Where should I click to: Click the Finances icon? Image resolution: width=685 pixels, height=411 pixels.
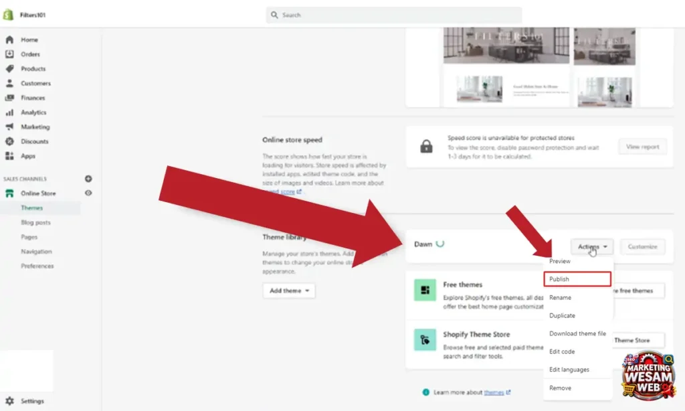click(x=9, y=98)
